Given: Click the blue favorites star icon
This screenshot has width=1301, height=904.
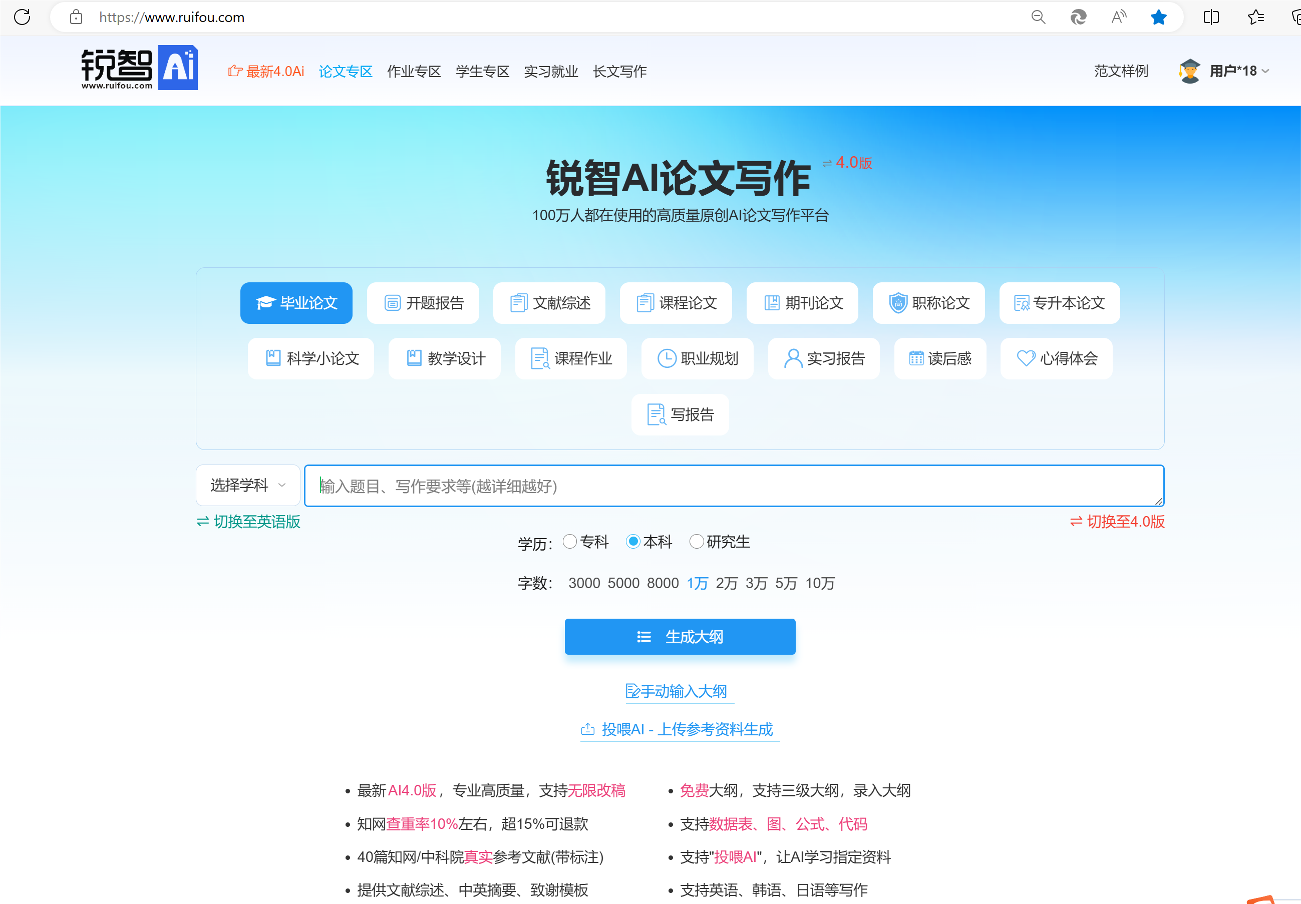Looking at the screenshot, I should (1158, 17).
